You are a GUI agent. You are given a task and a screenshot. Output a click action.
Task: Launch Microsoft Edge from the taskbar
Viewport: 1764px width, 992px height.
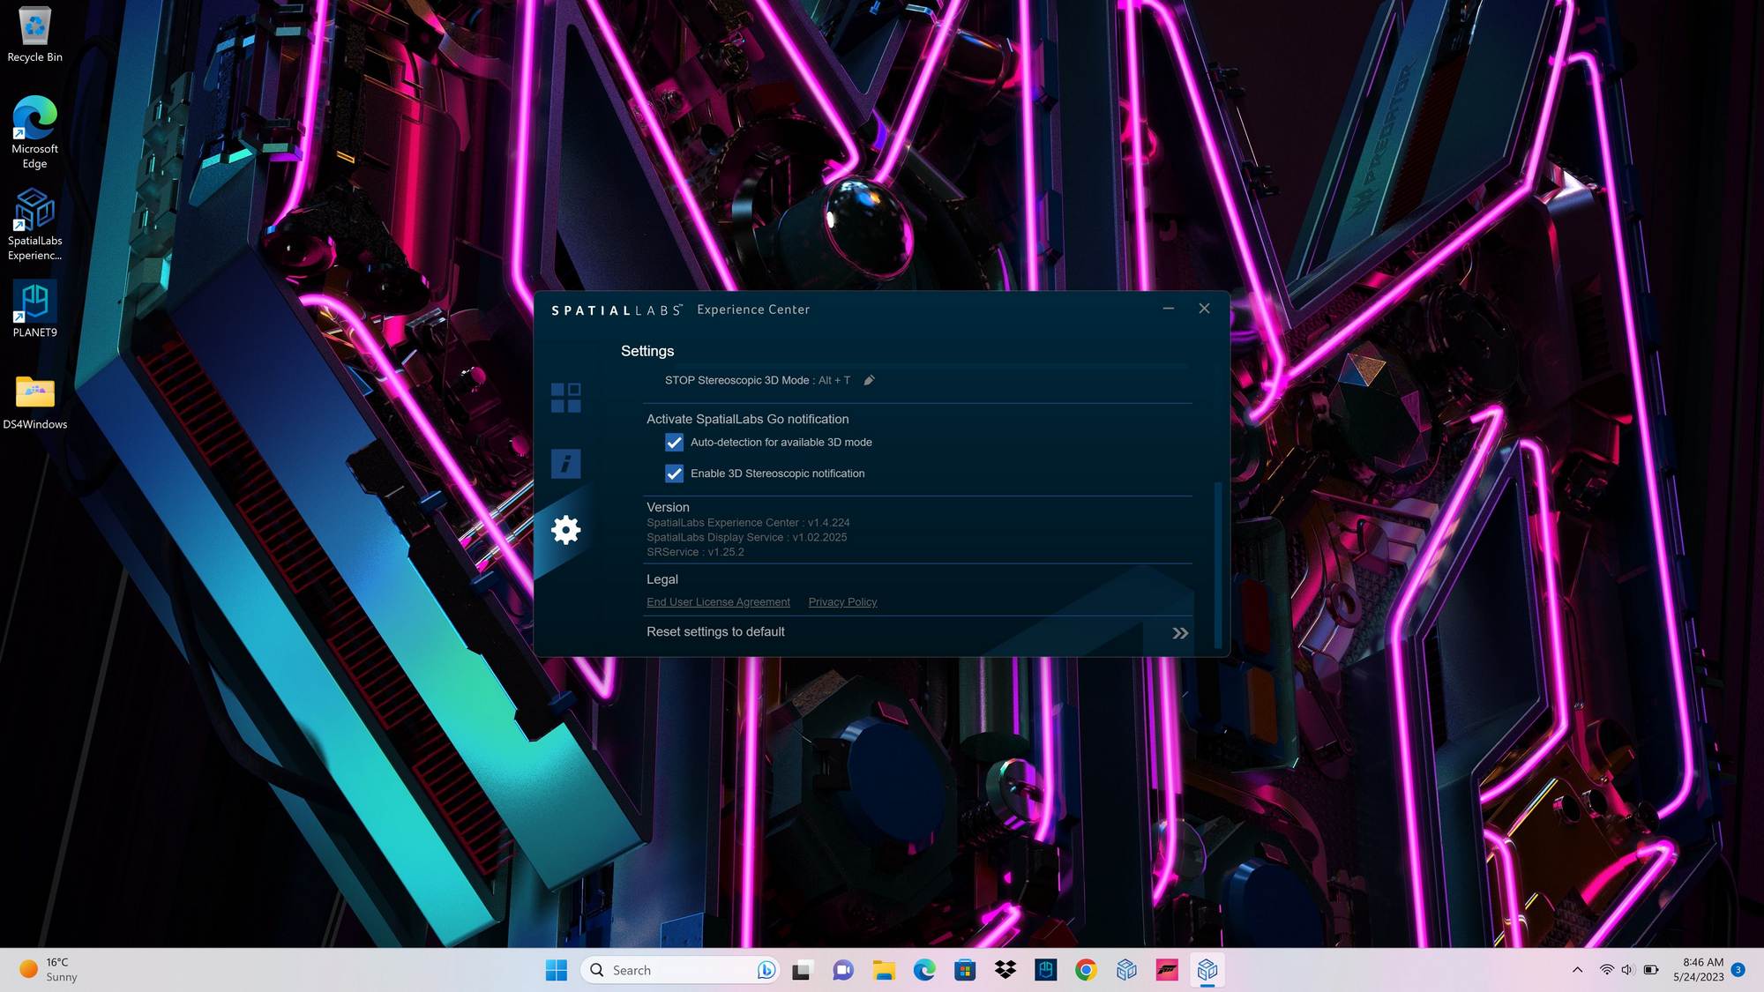coord(924,970)
